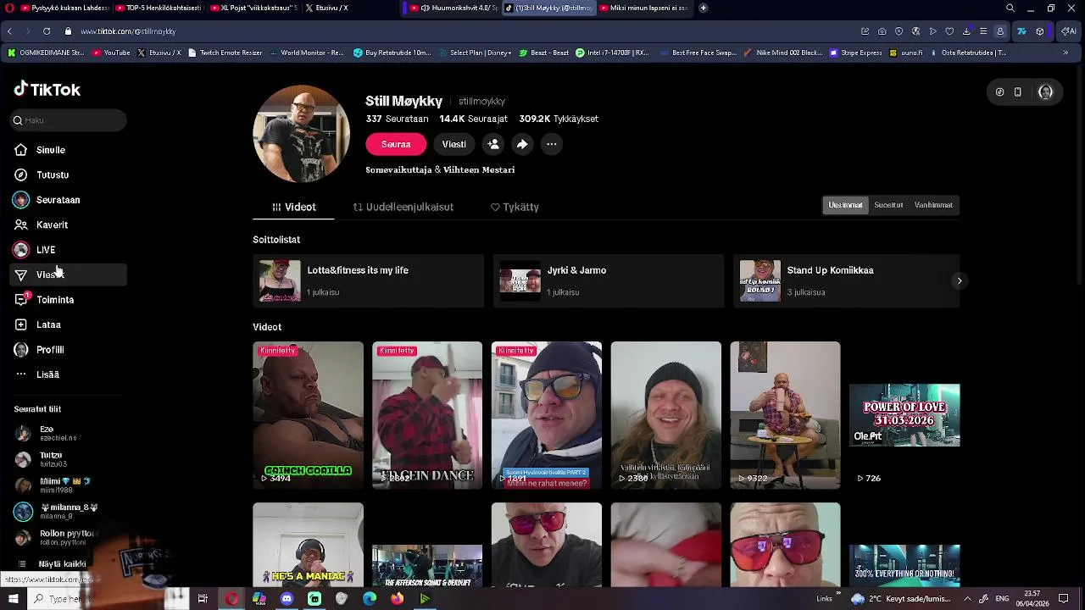
Task: Open the account avatar top right
Action: point(1045,92)
